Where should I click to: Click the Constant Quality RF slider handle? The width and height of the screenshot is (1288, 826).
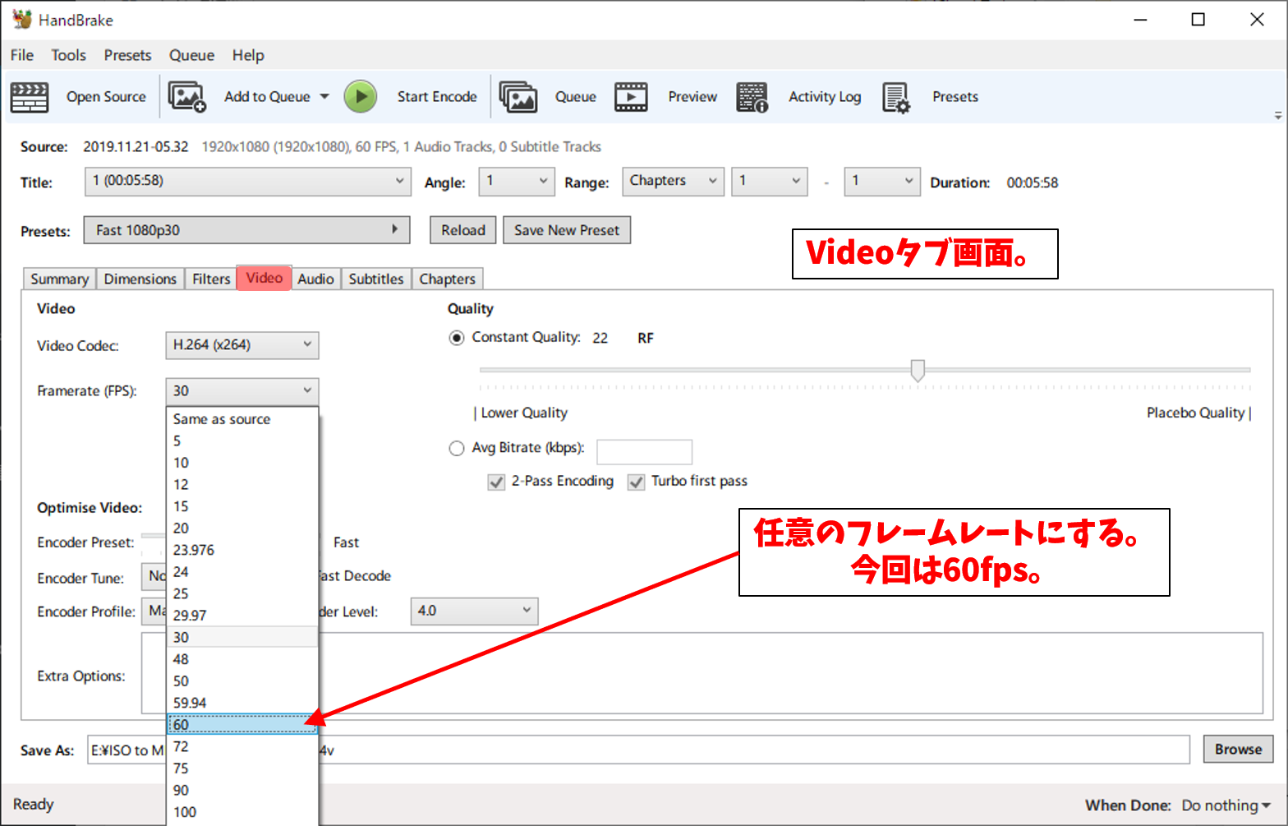pyautogui.click(x=918, y=371)
